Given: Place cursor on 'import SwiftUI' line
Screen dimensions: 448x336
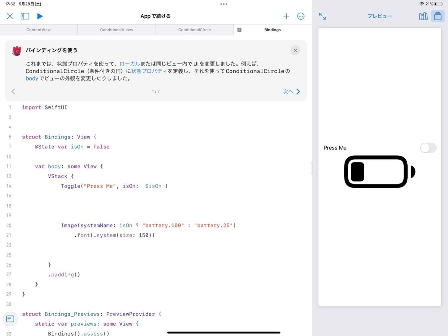Looking at the screenshot, I should [44, 107].
